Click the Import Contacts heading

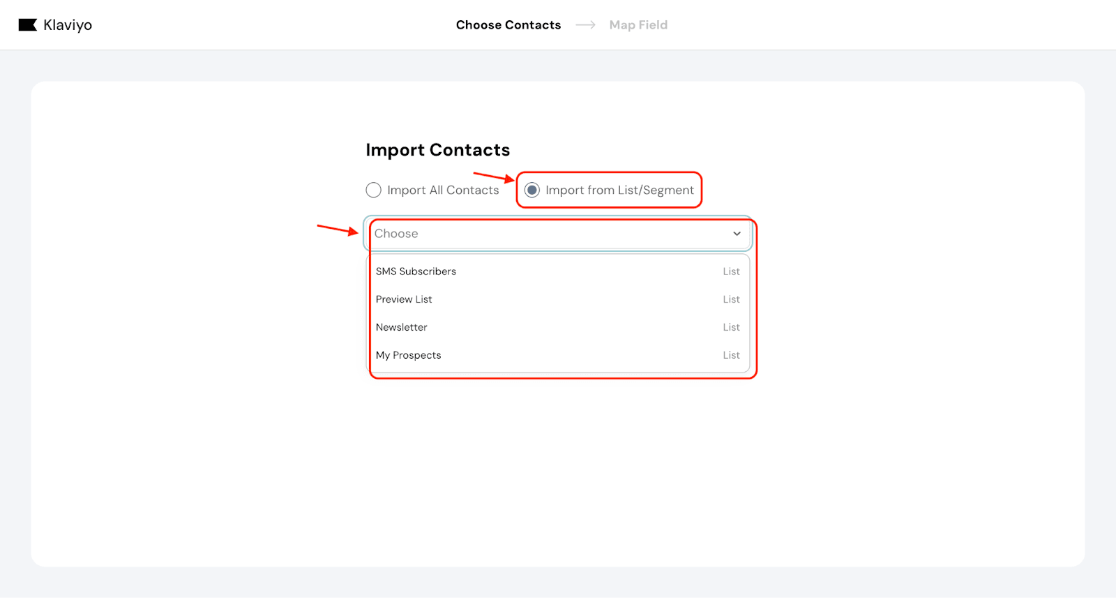tap(437, 150)
